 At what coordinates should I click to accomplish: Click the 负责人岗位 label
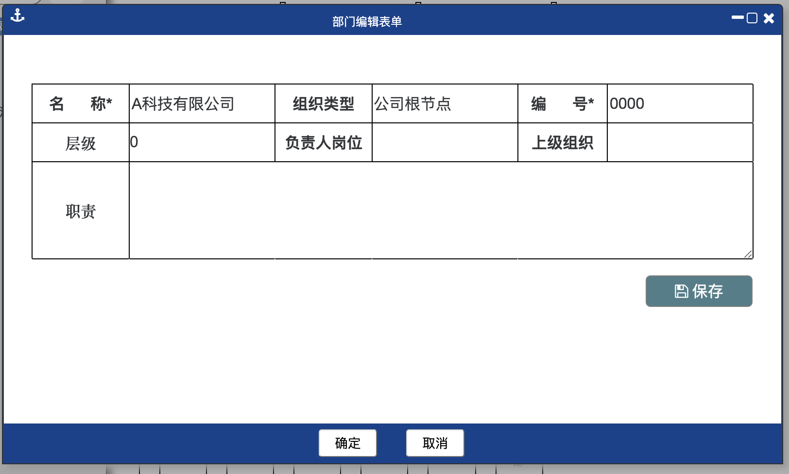coord(324,143)
